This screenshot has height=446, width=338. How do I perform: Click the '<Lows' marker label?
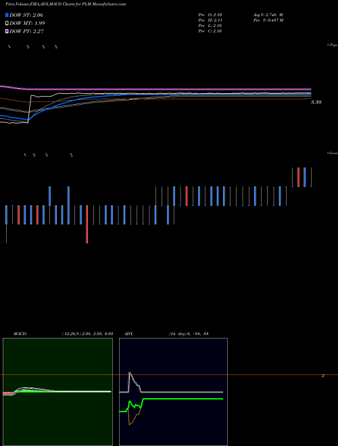click(333, 153)
